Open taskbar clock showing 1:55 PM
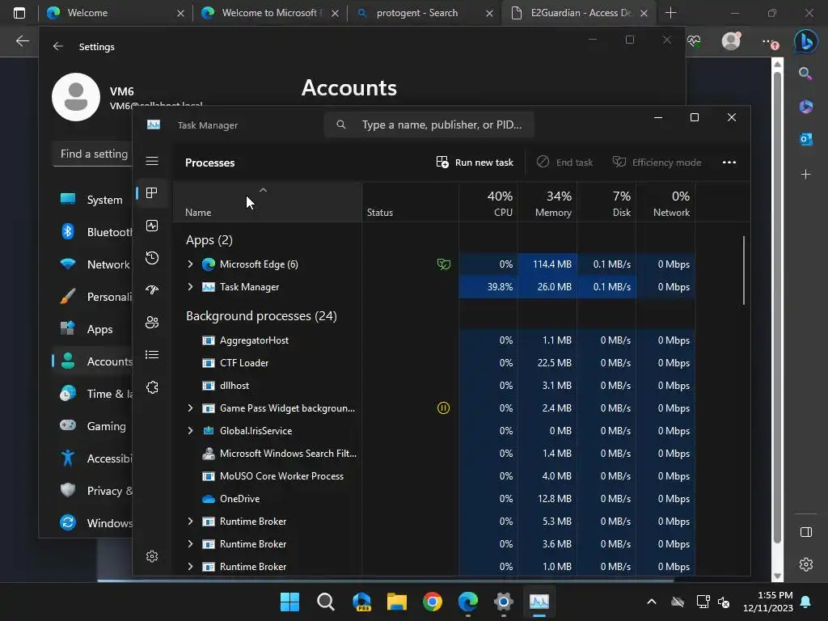The height and width of the screenshot is (621, 828). [x=768, y=602]
